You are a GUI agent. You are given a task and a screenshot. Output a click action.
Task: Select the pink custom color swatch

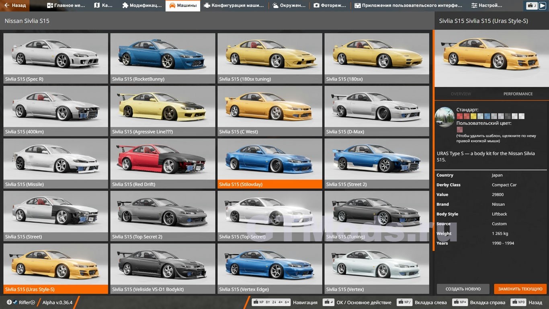459,130
